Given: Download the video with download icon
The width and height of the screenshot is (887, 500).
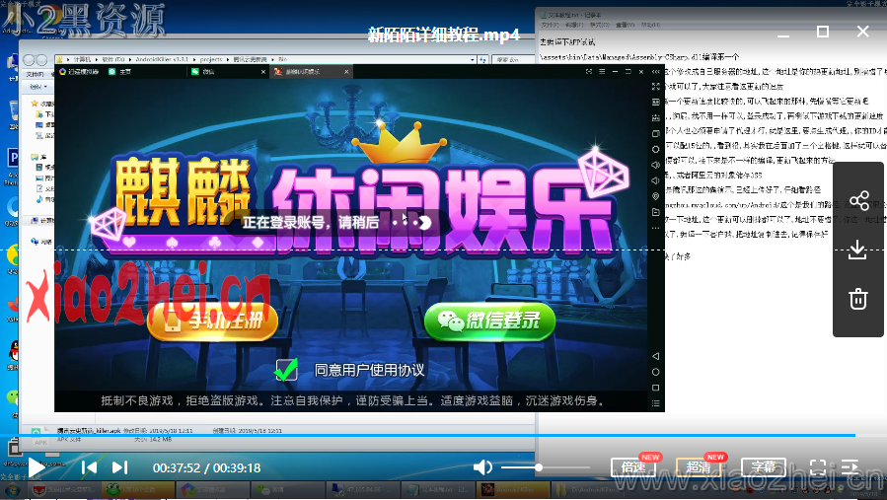Looking at the screenshot, I should click(857, 250).
